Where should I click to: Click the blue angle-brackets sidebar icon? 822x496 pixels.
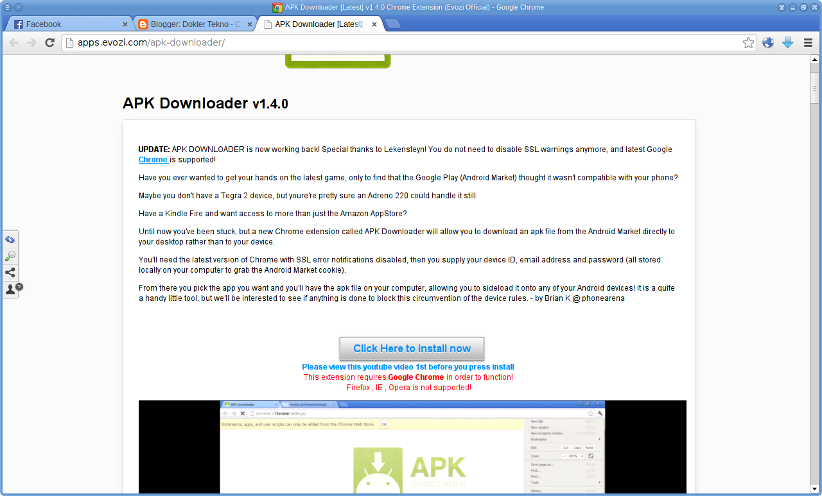pyautogui.click(x=10, y=239)
